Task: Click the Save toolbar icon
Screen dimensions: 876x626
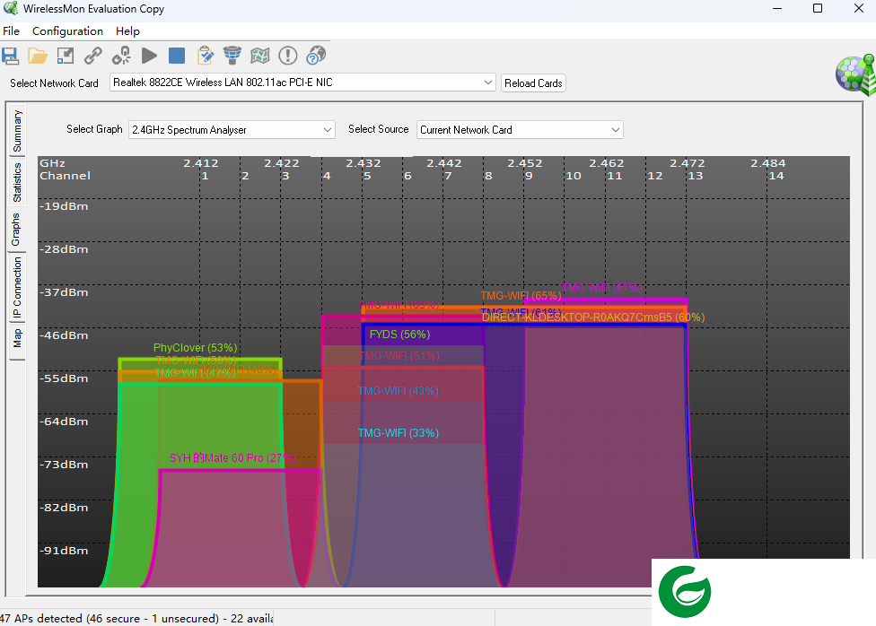Action: [x=11, y=56]
